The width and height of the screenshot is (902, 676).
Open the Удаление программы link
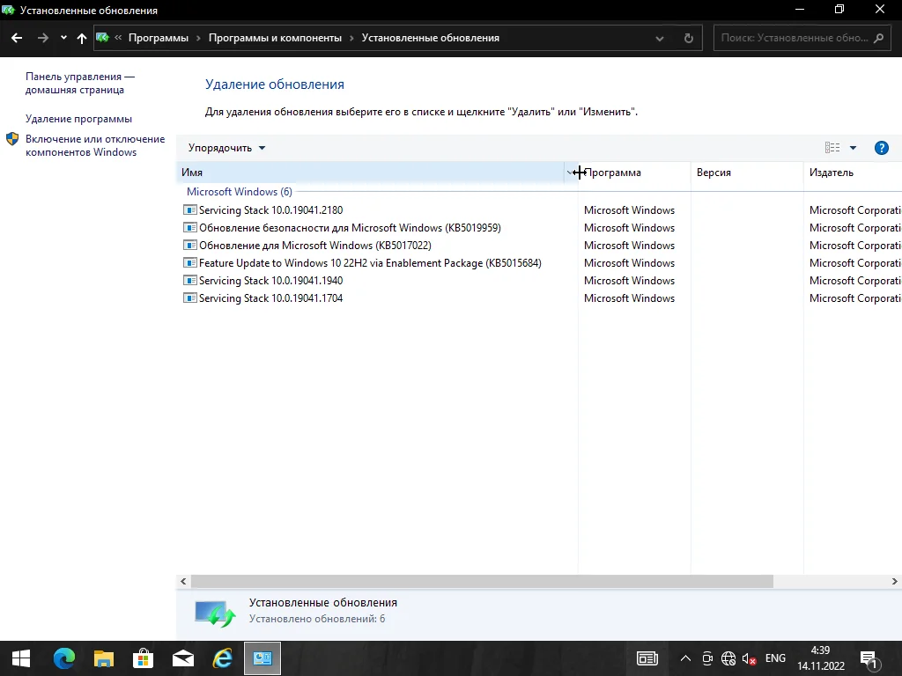click(78, 119)
